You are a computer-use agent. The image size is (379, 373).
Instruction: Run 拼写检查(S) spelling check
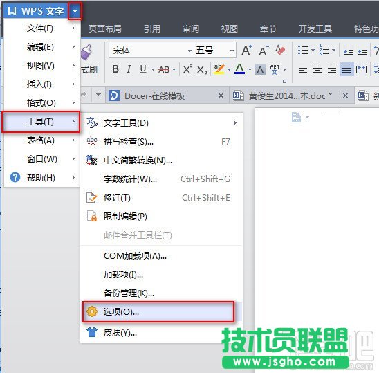click(x=161, y=142)
